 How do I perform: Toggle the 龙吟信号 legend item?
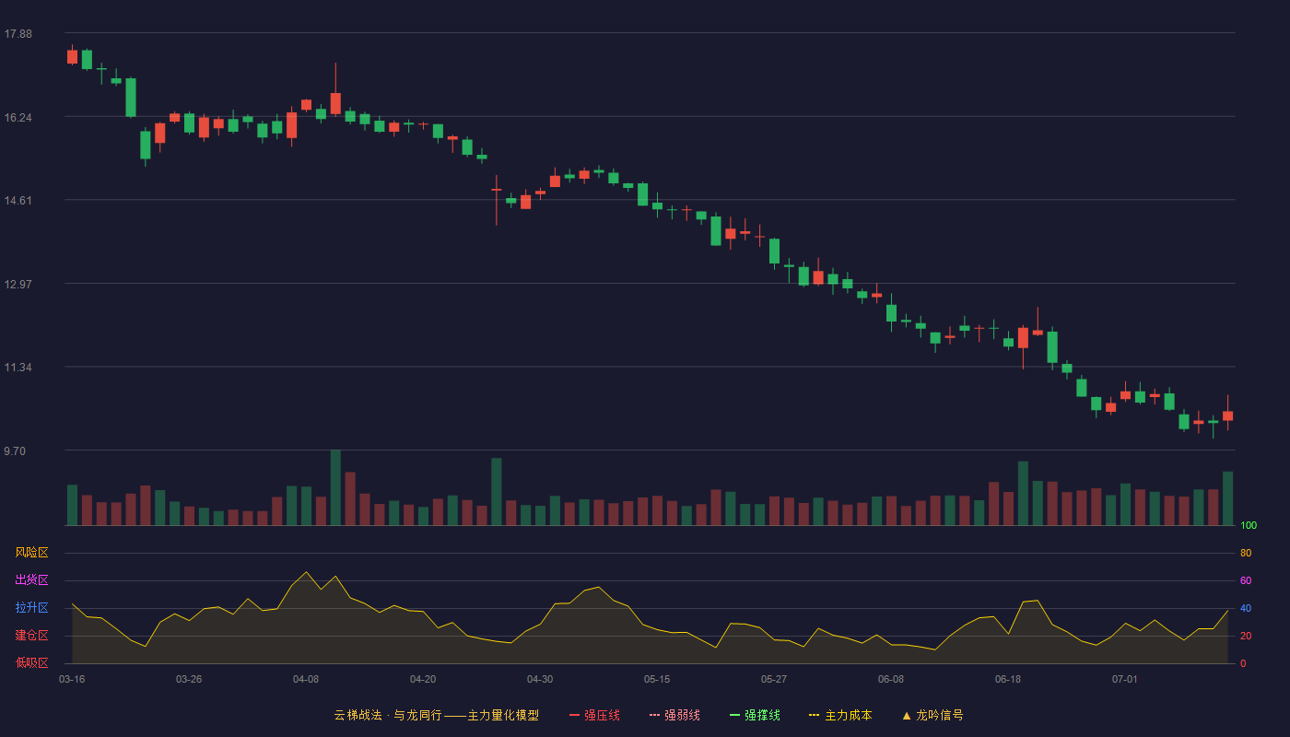point(932,715)
